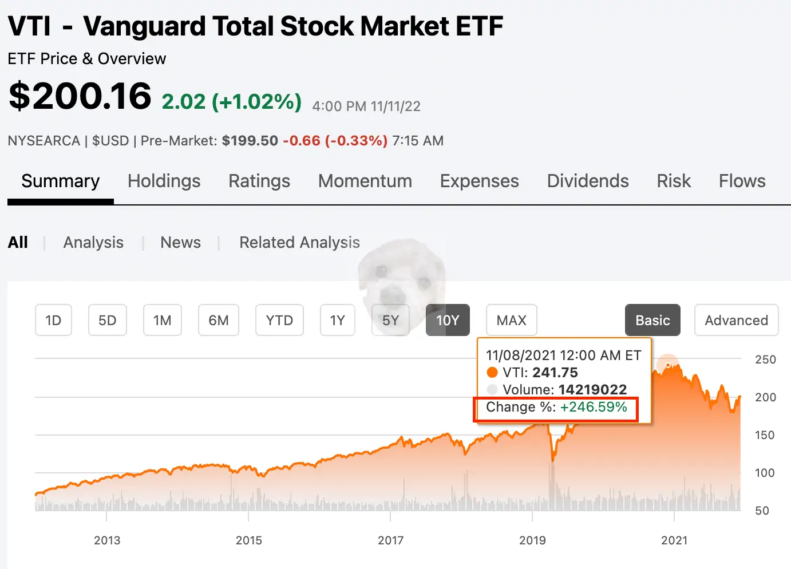Select the YTD chart range

(x=279, y=320)
